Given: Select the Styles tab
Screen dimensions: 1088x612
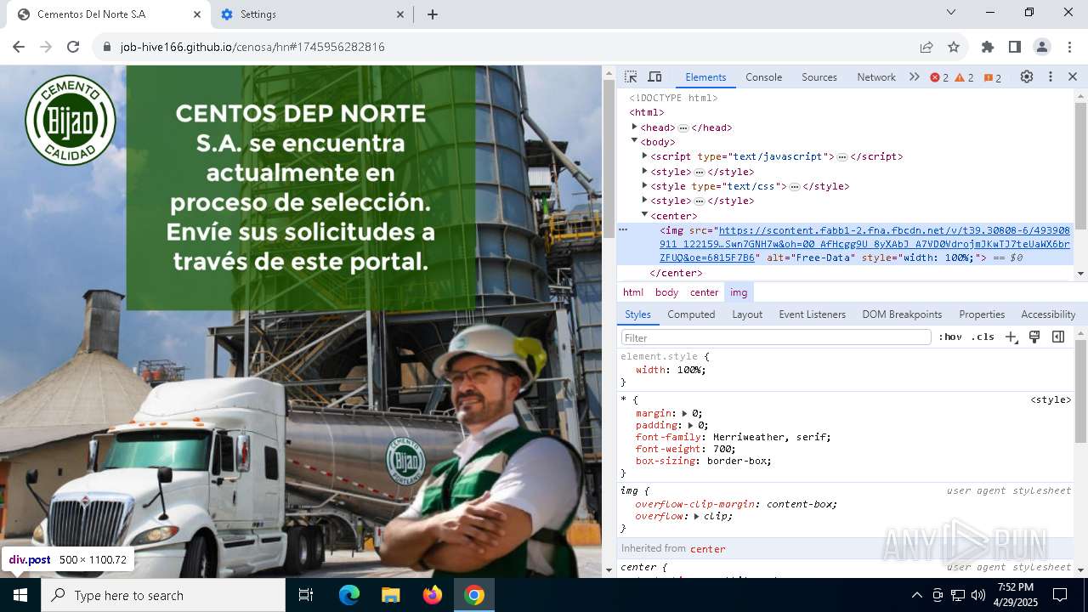Looking at the screenshot, I should [637, 314].
